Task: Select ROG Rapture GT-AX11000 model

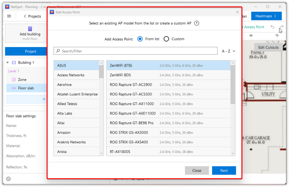Action: coord(168,104)
